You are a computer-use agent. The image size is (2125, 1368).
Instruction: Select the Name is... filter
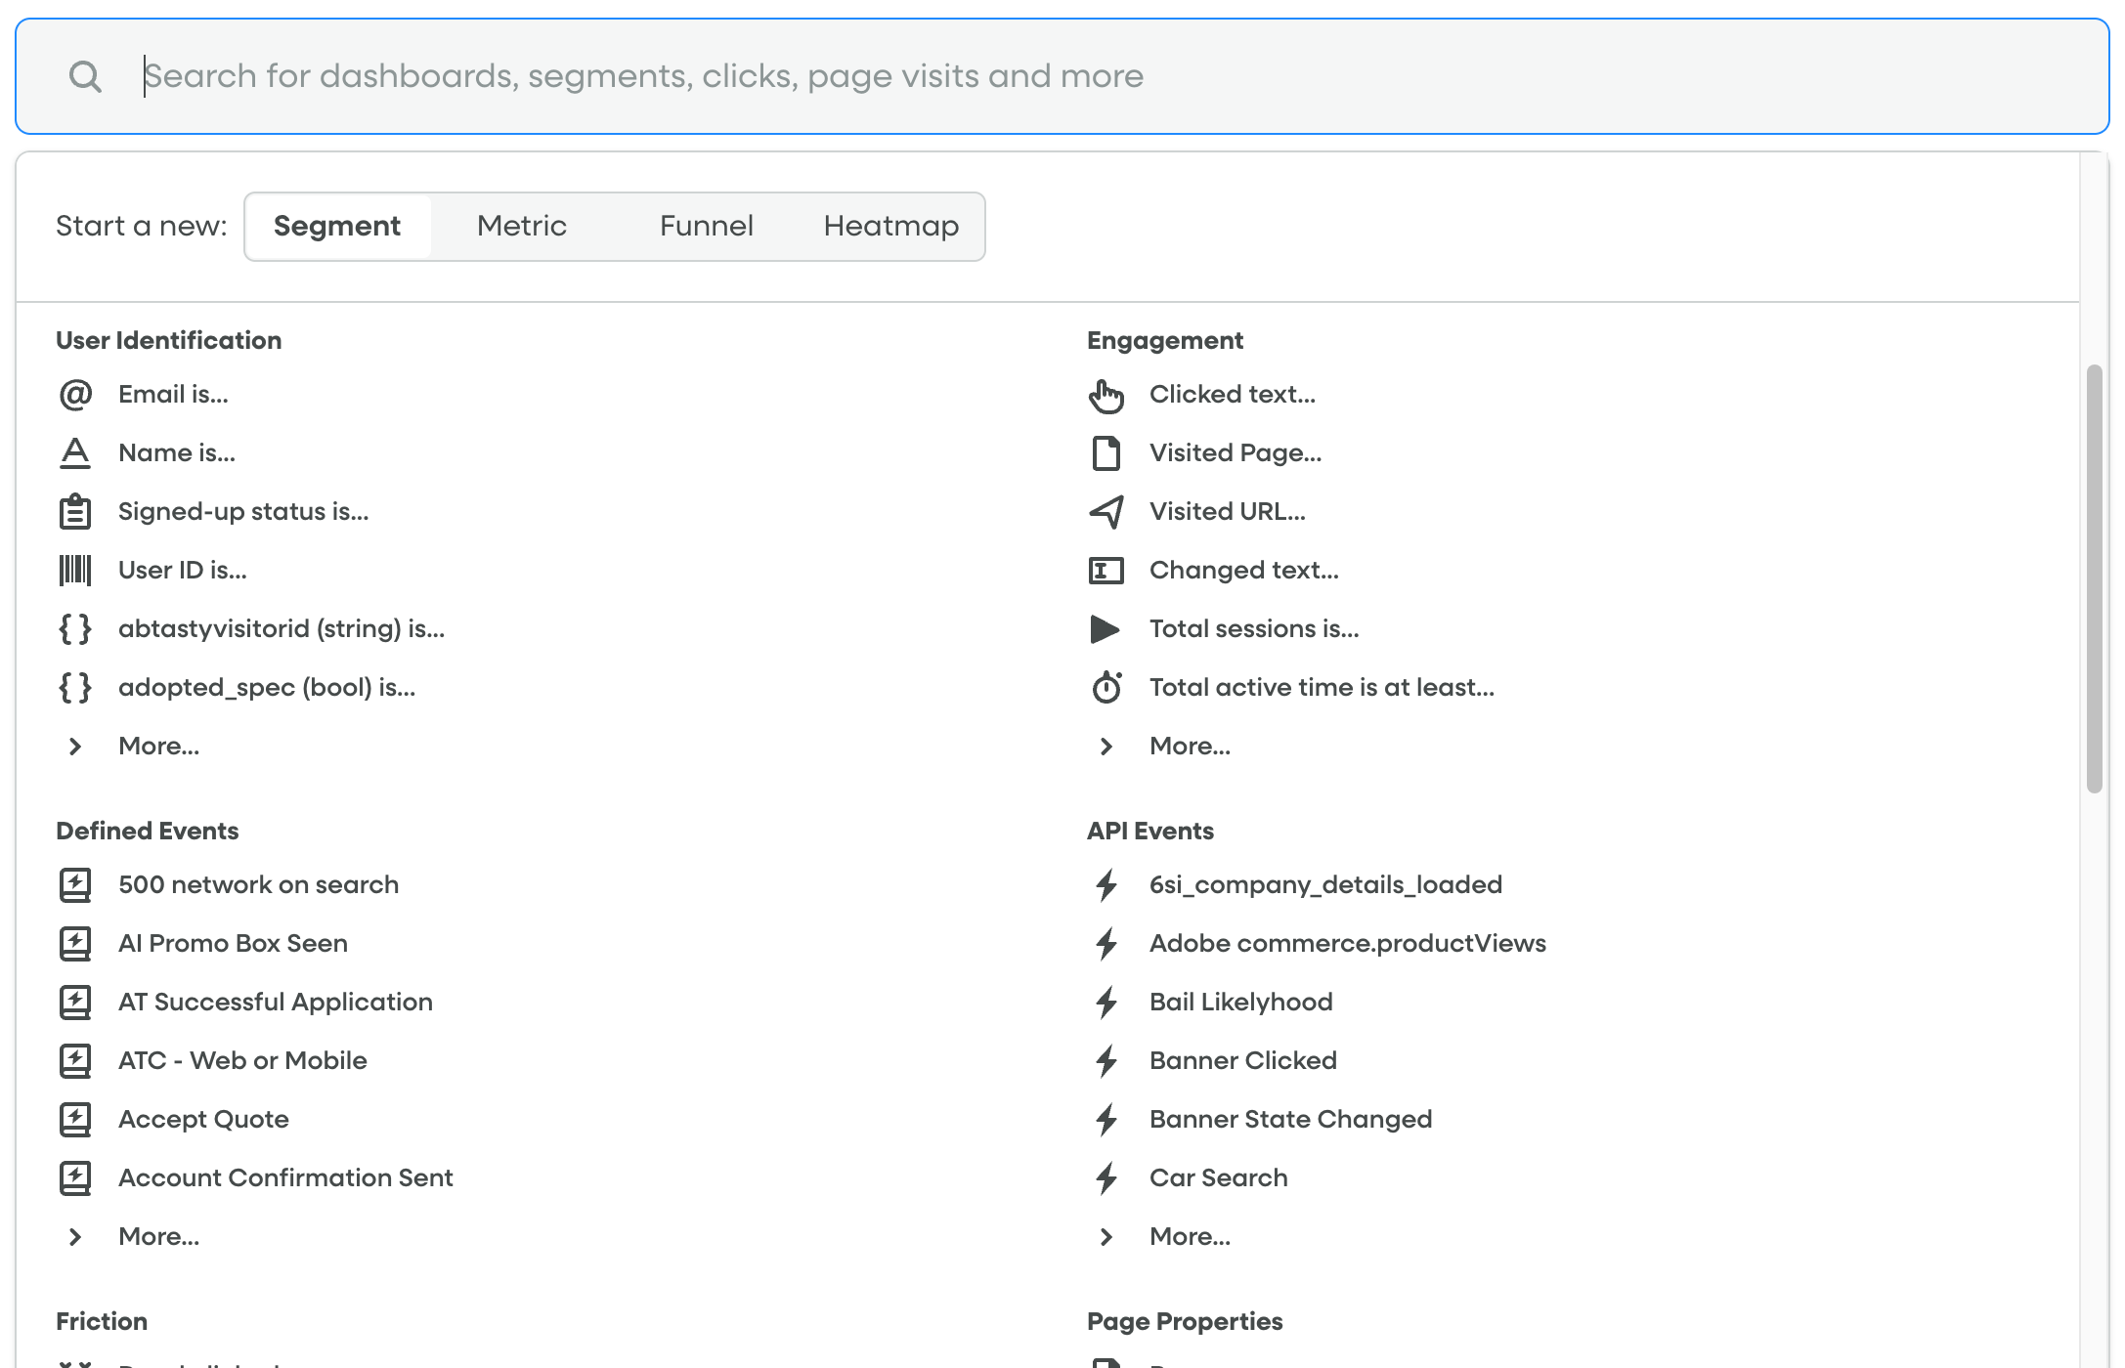tap(177, 453)
